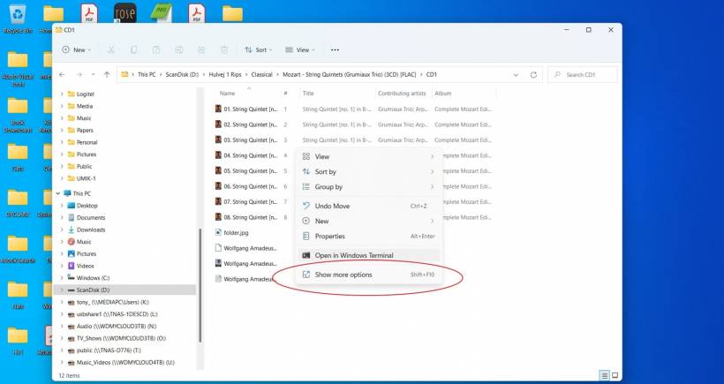This screenshot has height=384, width=724.
Task: Open the Sort dropdown in toolbar
Action: click(x=258, y=49)
